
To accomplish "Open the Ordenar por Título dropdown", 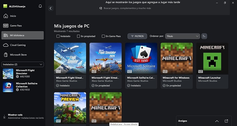I will pyautogui.click(x=182, y=36).
